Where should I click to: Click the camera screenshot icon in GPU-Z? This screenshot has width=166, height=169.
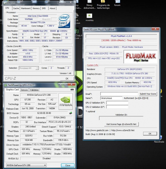click(x=72, y=89)
